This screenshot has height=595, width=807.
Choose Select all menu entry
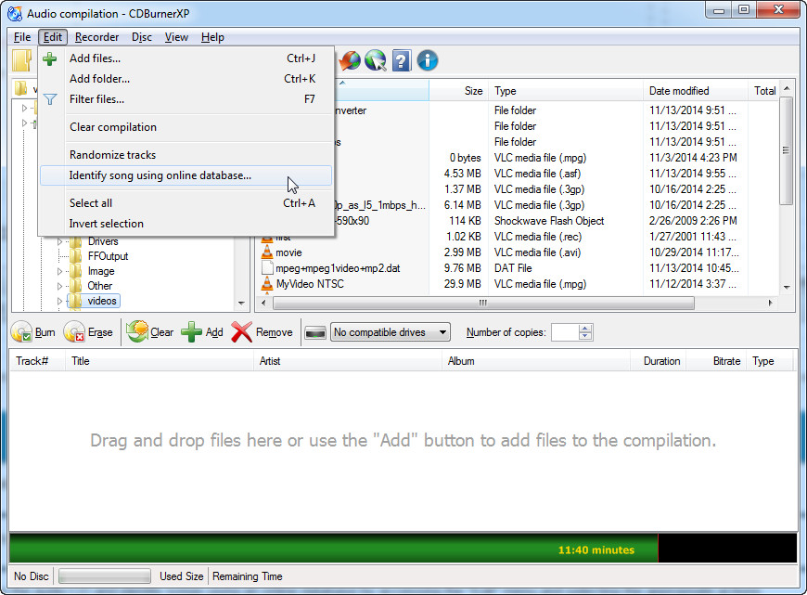tap(186, 203)
